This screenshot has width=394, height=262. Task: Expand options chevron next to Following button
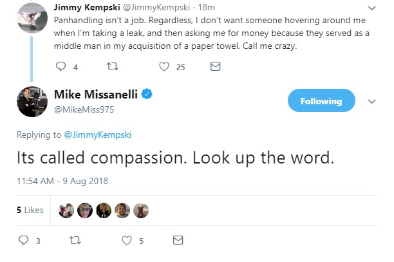click(371, 101)
